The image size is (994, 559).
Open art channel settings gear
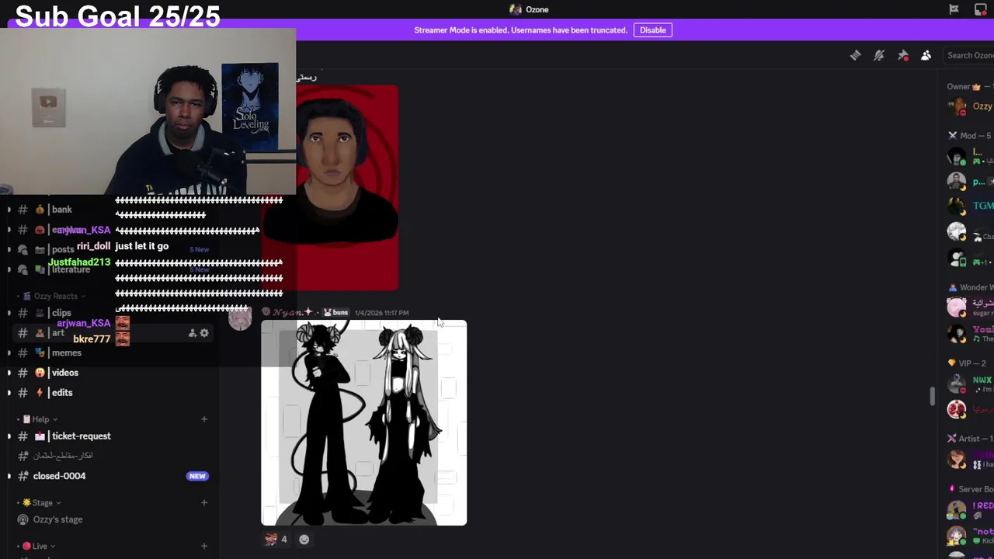point(204,333)
